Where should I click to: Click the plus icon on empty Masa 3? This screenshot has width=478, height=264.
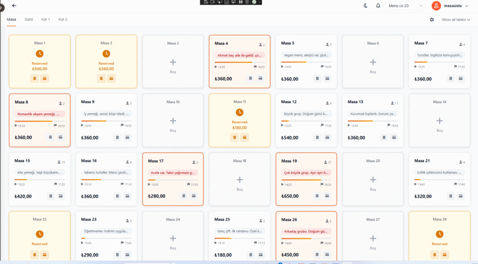(x=173, y=62)
